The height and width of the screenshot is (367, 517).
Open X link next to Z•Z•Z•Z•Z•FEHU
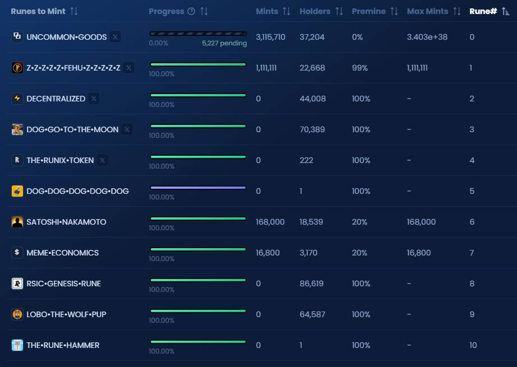point(128,68)
